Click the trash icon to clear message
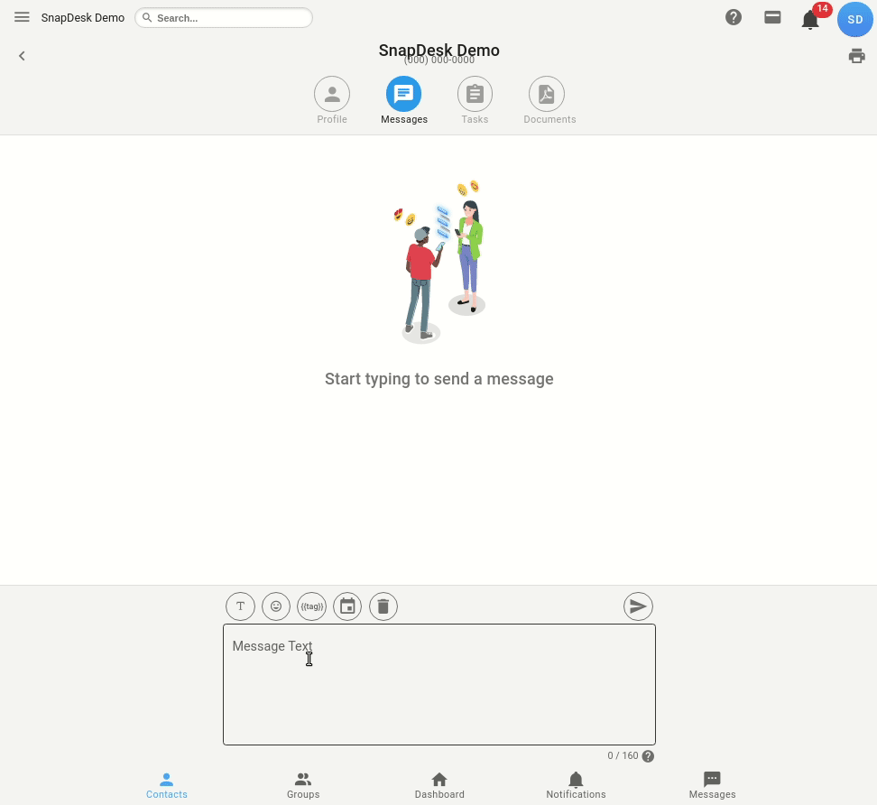This screenshot has height=805, width=877. pyautogui.click(x=383, y=606)
